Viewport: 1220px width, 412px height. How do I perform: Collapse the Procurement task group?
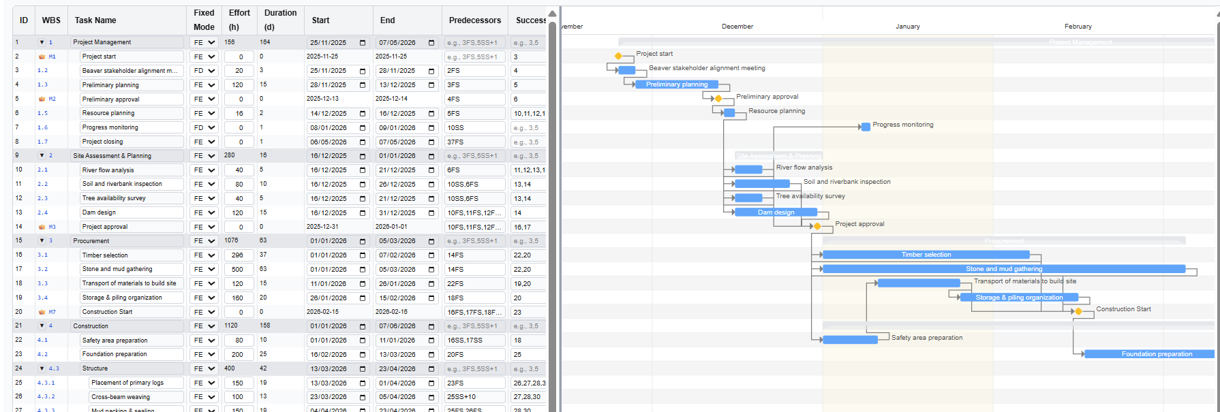click(42, 241)
